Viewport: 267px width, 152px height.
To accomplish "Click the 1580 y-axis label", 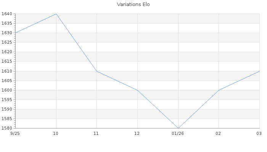I will point(7,128).
